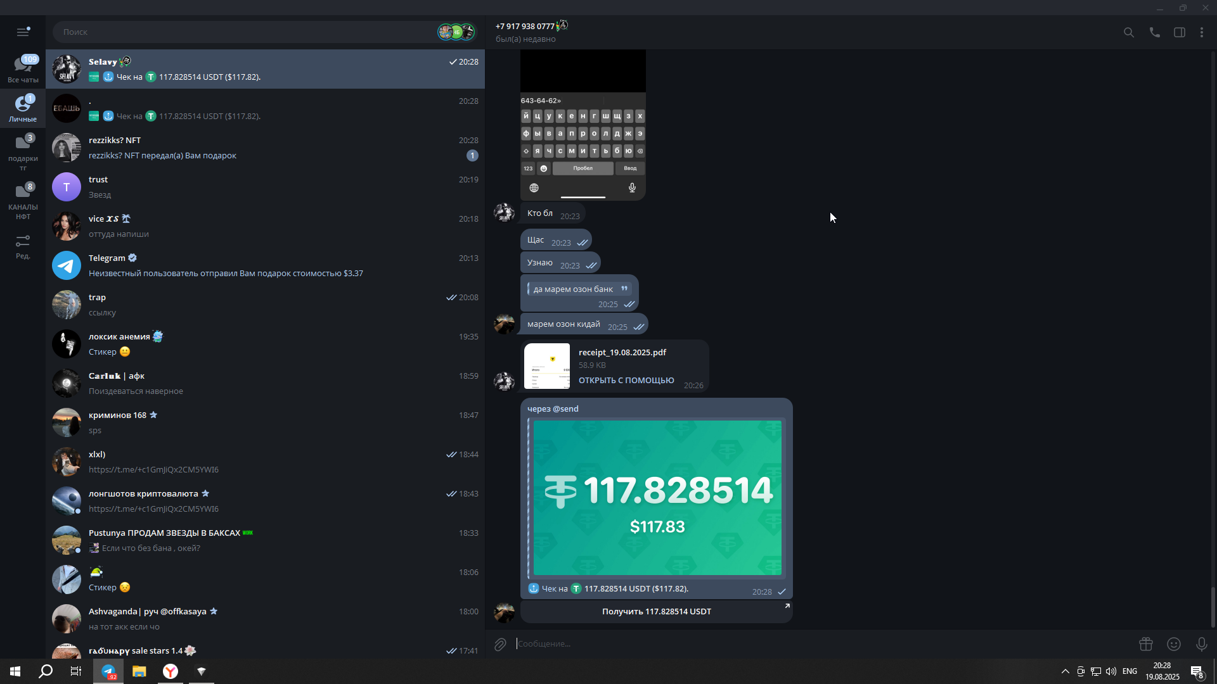Viewport: 1217px width, 684px height.
Task: Open Windows taskbar search
Action: tap(46, 671)
